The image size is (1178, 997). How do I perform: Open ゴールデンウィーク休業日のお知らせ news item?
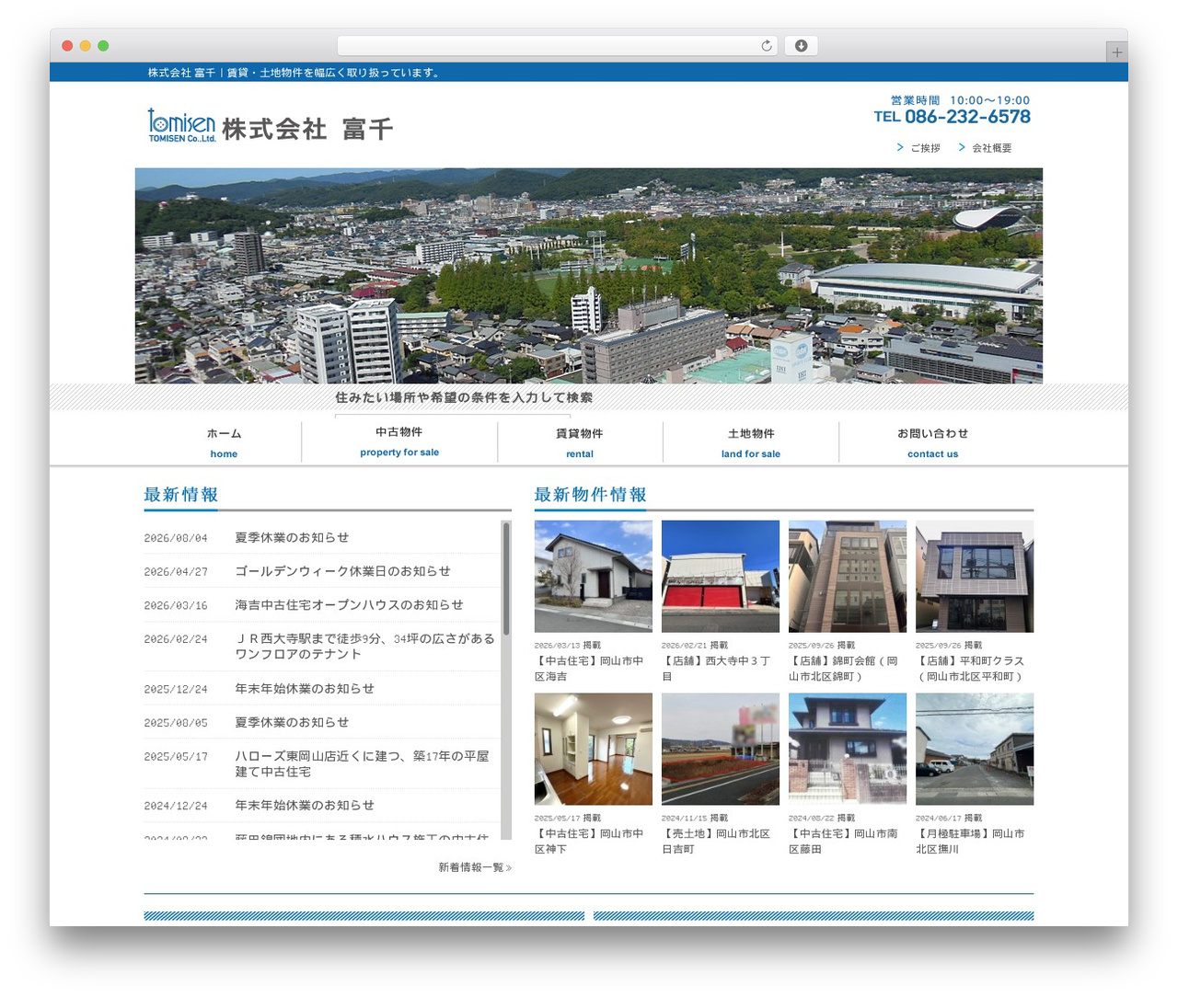[342, 571]
